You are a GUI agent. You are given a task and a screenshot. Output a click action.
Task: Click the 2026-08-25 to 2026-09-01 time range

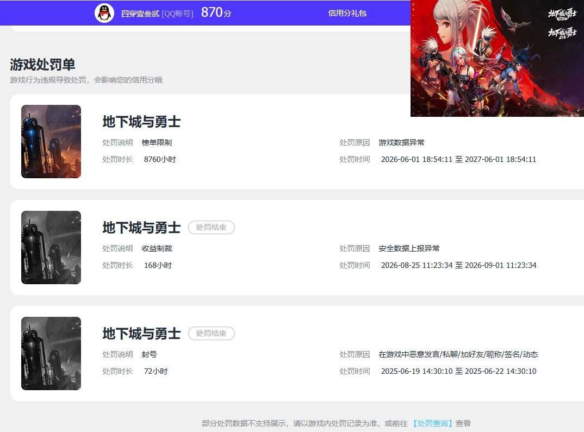458,265
